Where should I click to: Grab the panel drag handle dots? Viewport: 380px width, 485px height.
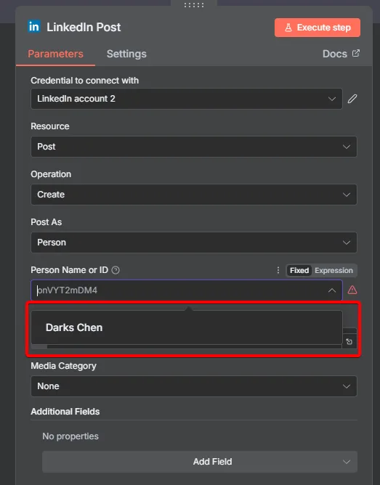194,5
